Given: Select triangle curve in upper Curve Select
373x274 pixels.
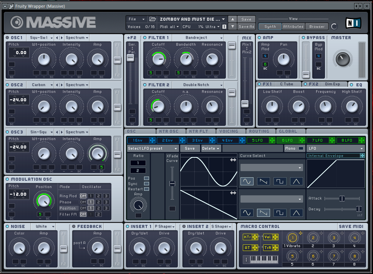Looking at the screenshot, I should coord(296,182).
